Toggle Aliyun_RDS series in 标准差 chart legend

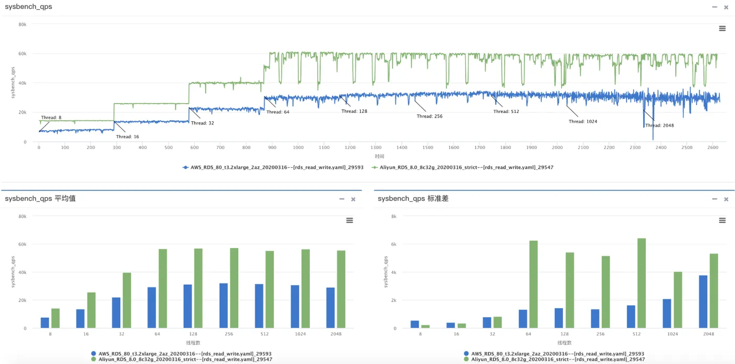[x=554, y=359]
